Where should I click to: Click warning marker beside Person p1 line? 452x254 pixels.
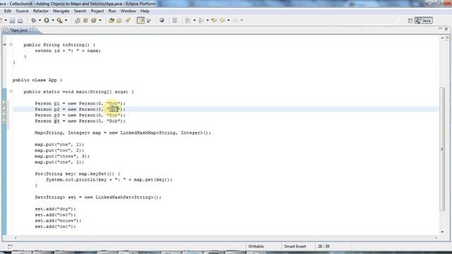point(4,104)
